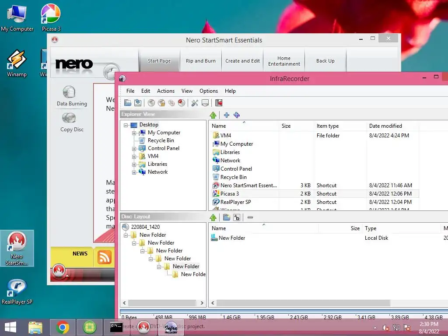Select the Picasa 3 desktop icon
Image resolution: width=448 pixels, height=336 pixels.
pyautogui.click(x=51, y=17)
